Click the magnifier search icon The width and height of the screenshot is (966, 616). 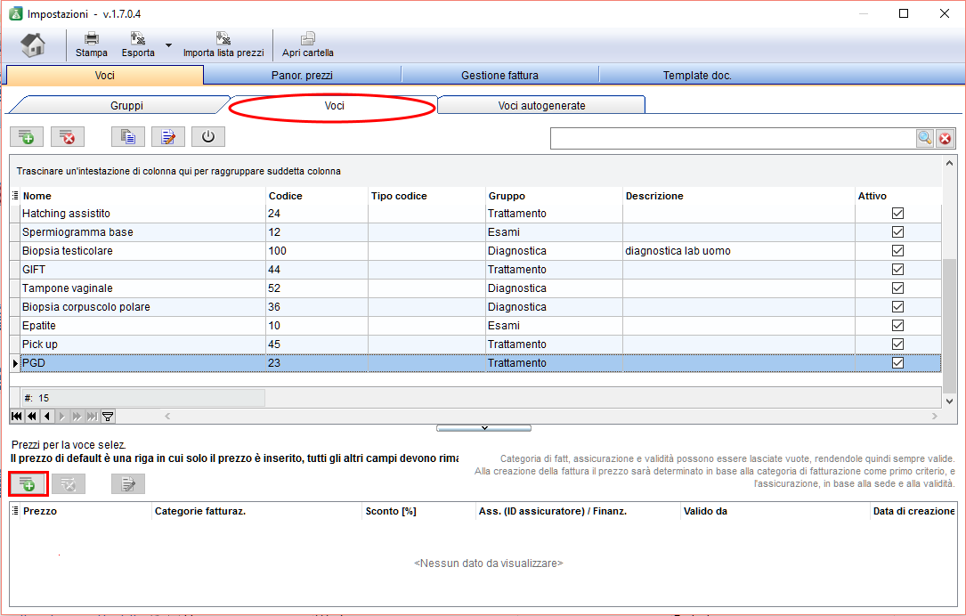(x=925, y=139)
